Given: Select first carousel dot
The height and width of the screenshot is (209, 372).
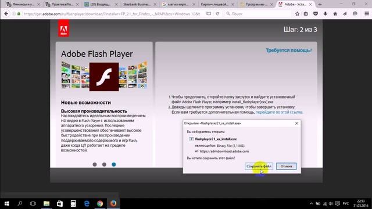Looking at the screenshot, I should coord(95,164).
